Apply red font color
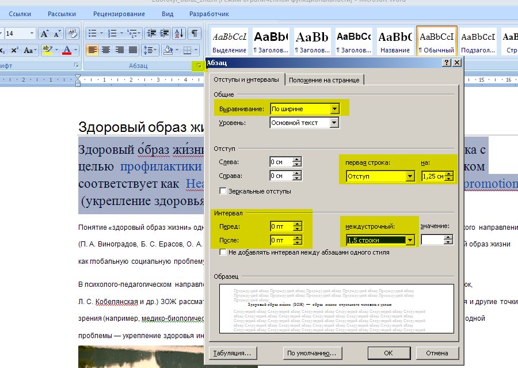518x368 pixels. (x=67, y=50)
